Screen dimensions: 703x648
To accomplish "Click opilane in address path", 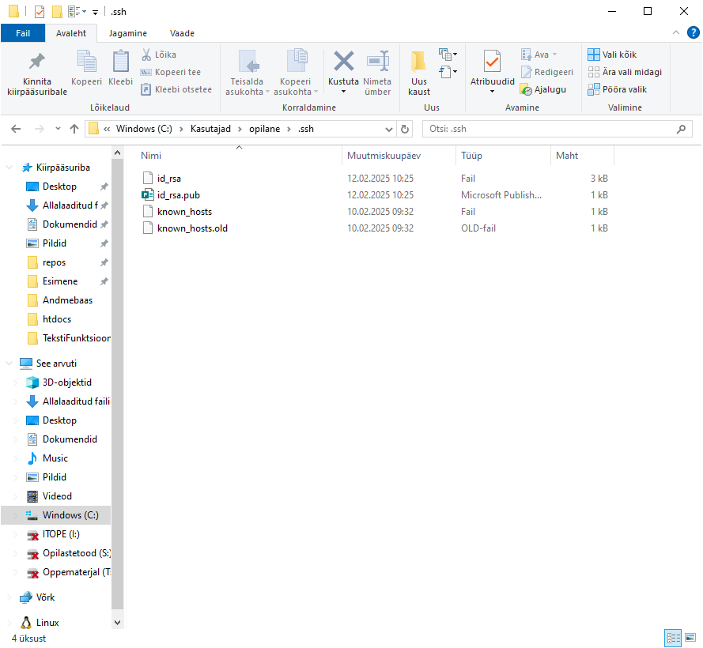I will tap(265, 129).
